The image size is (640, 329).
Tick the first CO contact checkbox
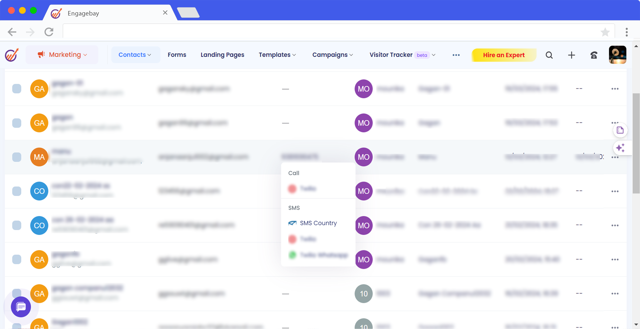click(x=17, y=191)
